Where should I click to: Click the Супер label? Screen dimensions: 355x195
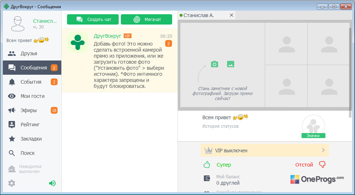pos(224,165)
